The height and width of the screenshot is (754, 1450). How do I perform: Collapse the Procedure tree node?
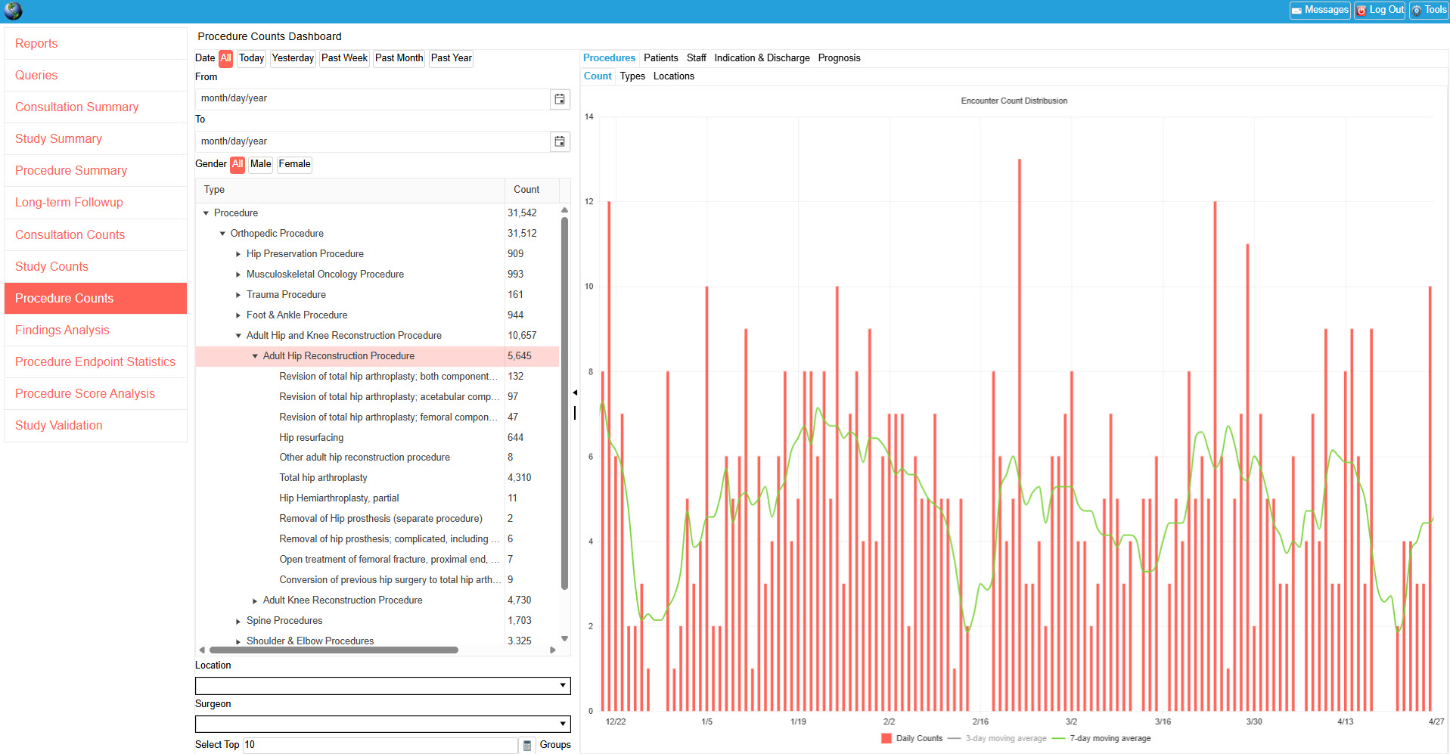point(206,213)
